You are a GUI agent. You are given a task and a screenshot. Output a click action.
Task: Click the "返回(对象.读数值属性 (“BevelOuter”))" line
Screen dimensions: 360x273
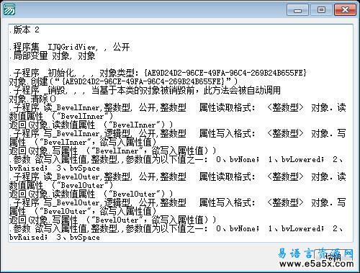pyautogui.click(x=91, y=194)
